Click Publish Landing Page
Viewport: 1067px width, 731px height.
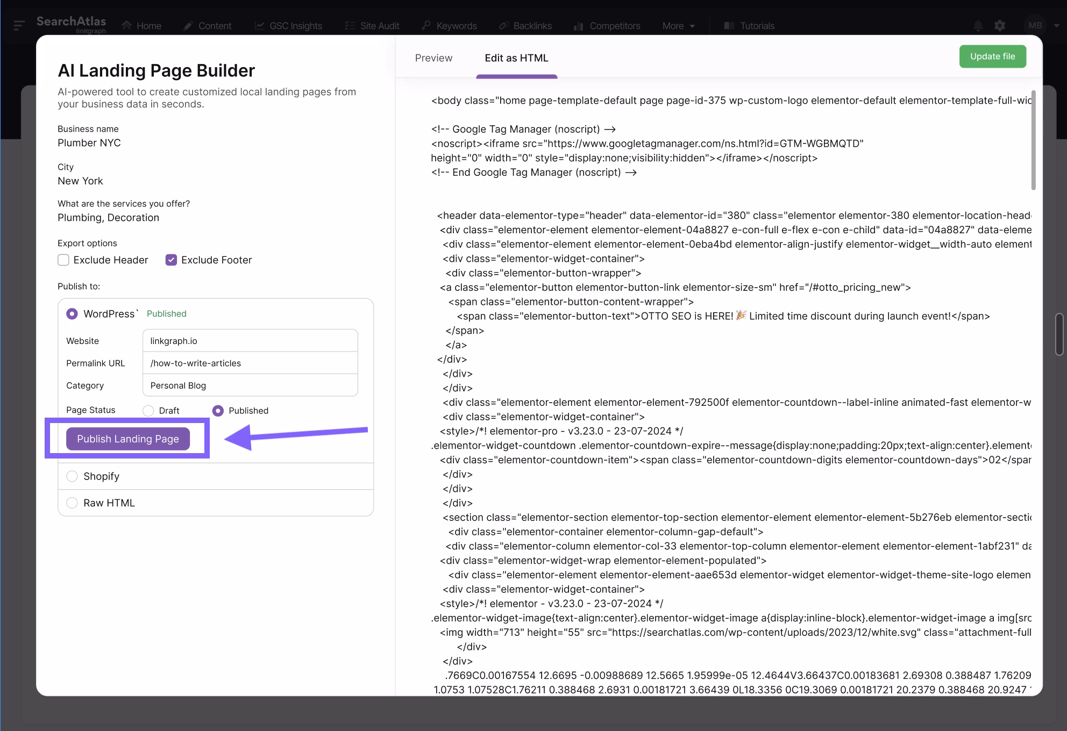tap(127, 439)
